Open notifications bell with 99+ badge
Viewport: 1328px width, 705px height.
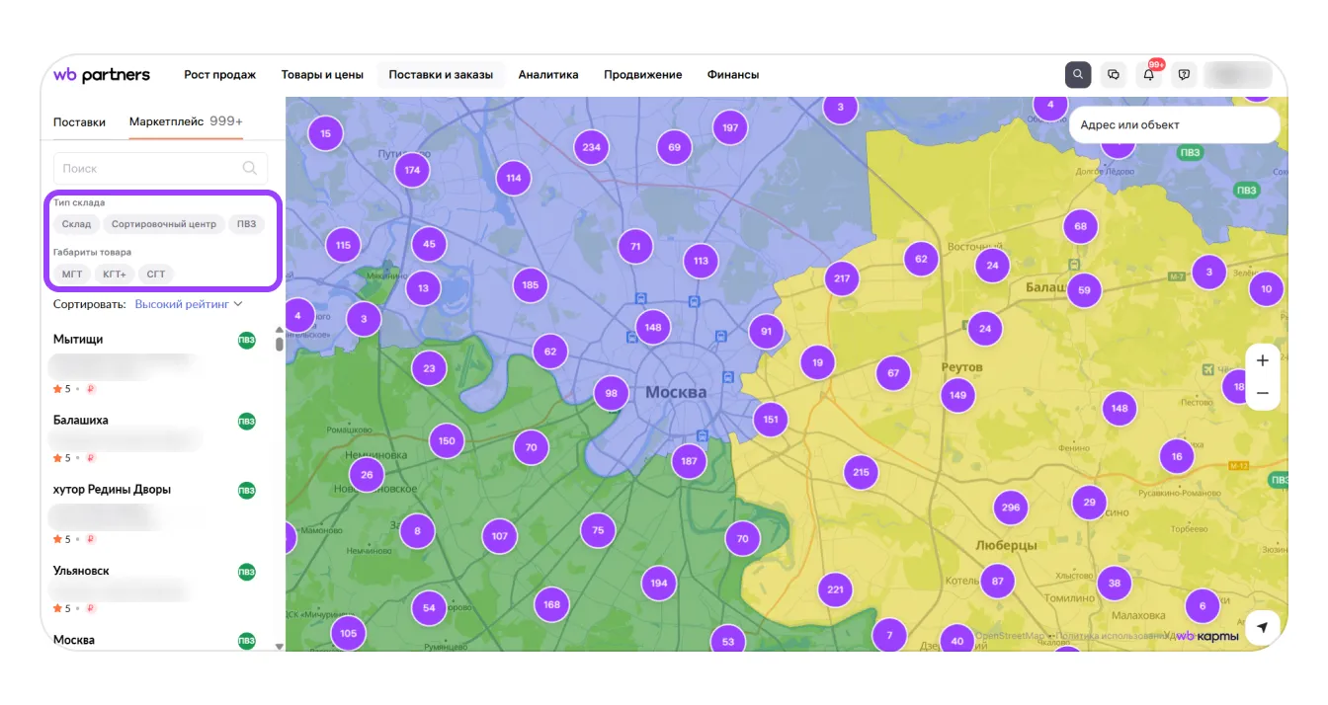1149,74
